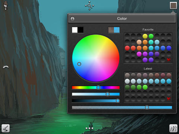Viewport: 179px width, 134px height.
Task: Click the color wheel picker marker
Action: point(79,64)
